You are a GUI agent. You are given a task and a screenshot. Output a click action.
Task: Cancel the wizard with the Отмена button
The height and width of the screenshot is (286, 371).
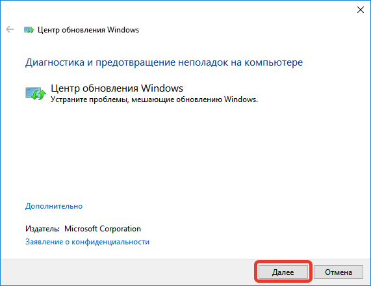pyautogui.click(x=339, y=272)
